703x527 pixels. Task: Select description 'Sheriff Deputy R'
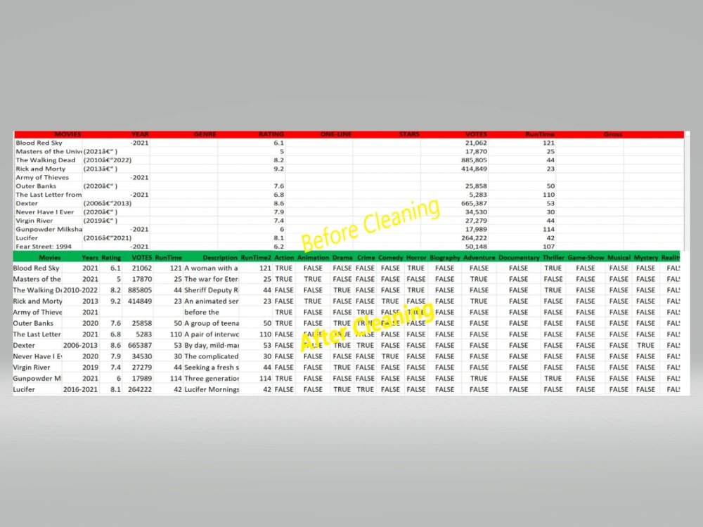[211, 290]
